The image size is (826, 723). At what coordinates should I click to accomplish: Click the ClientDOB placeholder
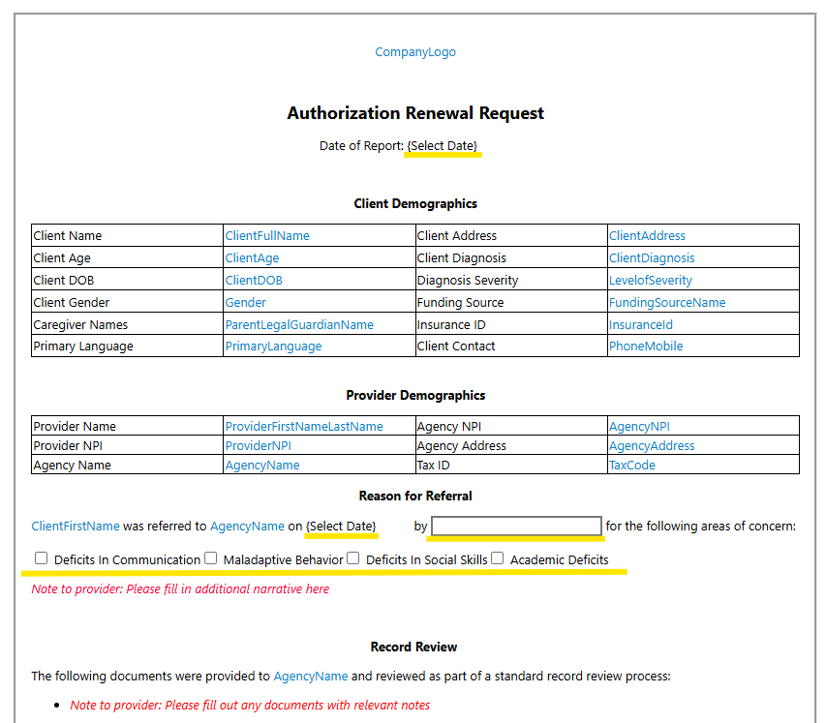pos(254,280)
